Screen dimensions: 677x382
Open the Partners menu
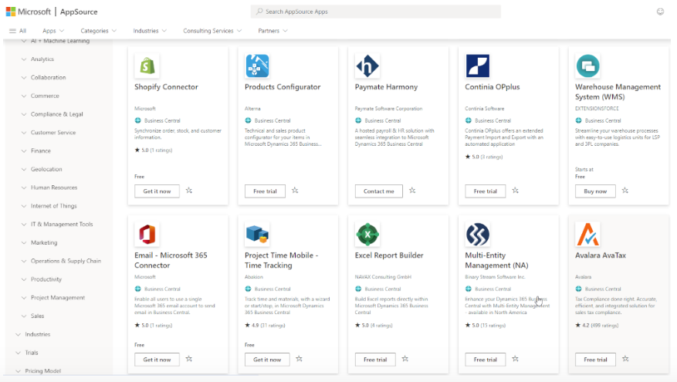[272, 31]
